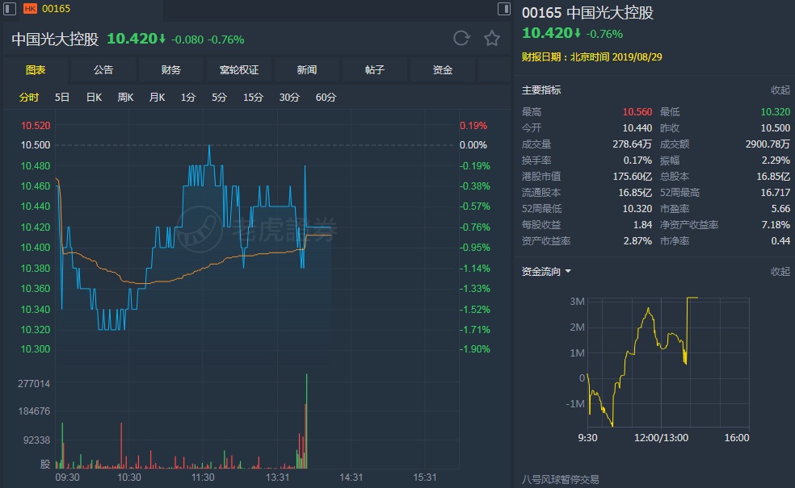Image resolution: width=795 pixels, height=488 pixels.
Task: Open the 帖子 tab
Action: [x=375, y=70]
